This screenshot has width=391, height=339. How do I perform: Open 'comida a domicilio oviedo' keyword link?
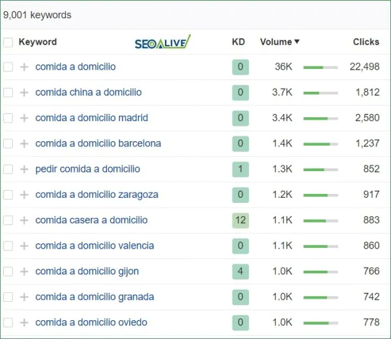91,322
